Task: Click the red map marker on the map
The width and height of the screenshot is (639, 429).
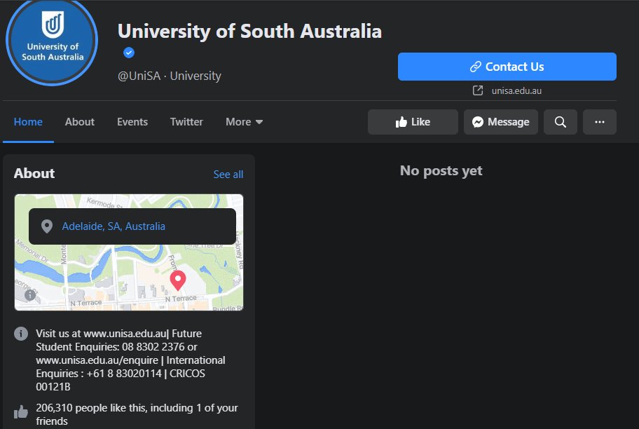Action: 177,280
